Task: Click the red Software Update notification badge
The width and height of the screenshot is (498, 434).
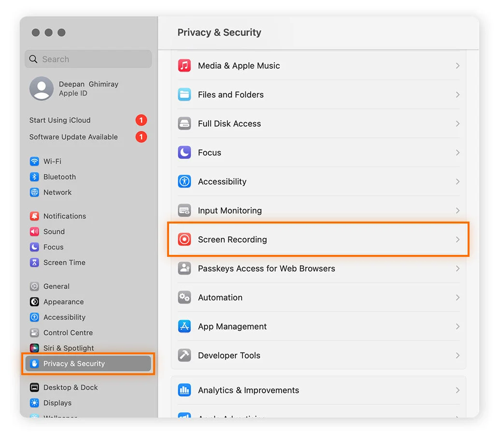Action: tap(141, 137)
